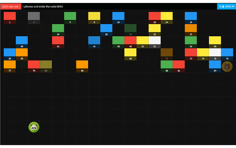Select the orange tile numbered 35
The width and height of the screenshot is (236, 148).
click(x=191, y=30)
